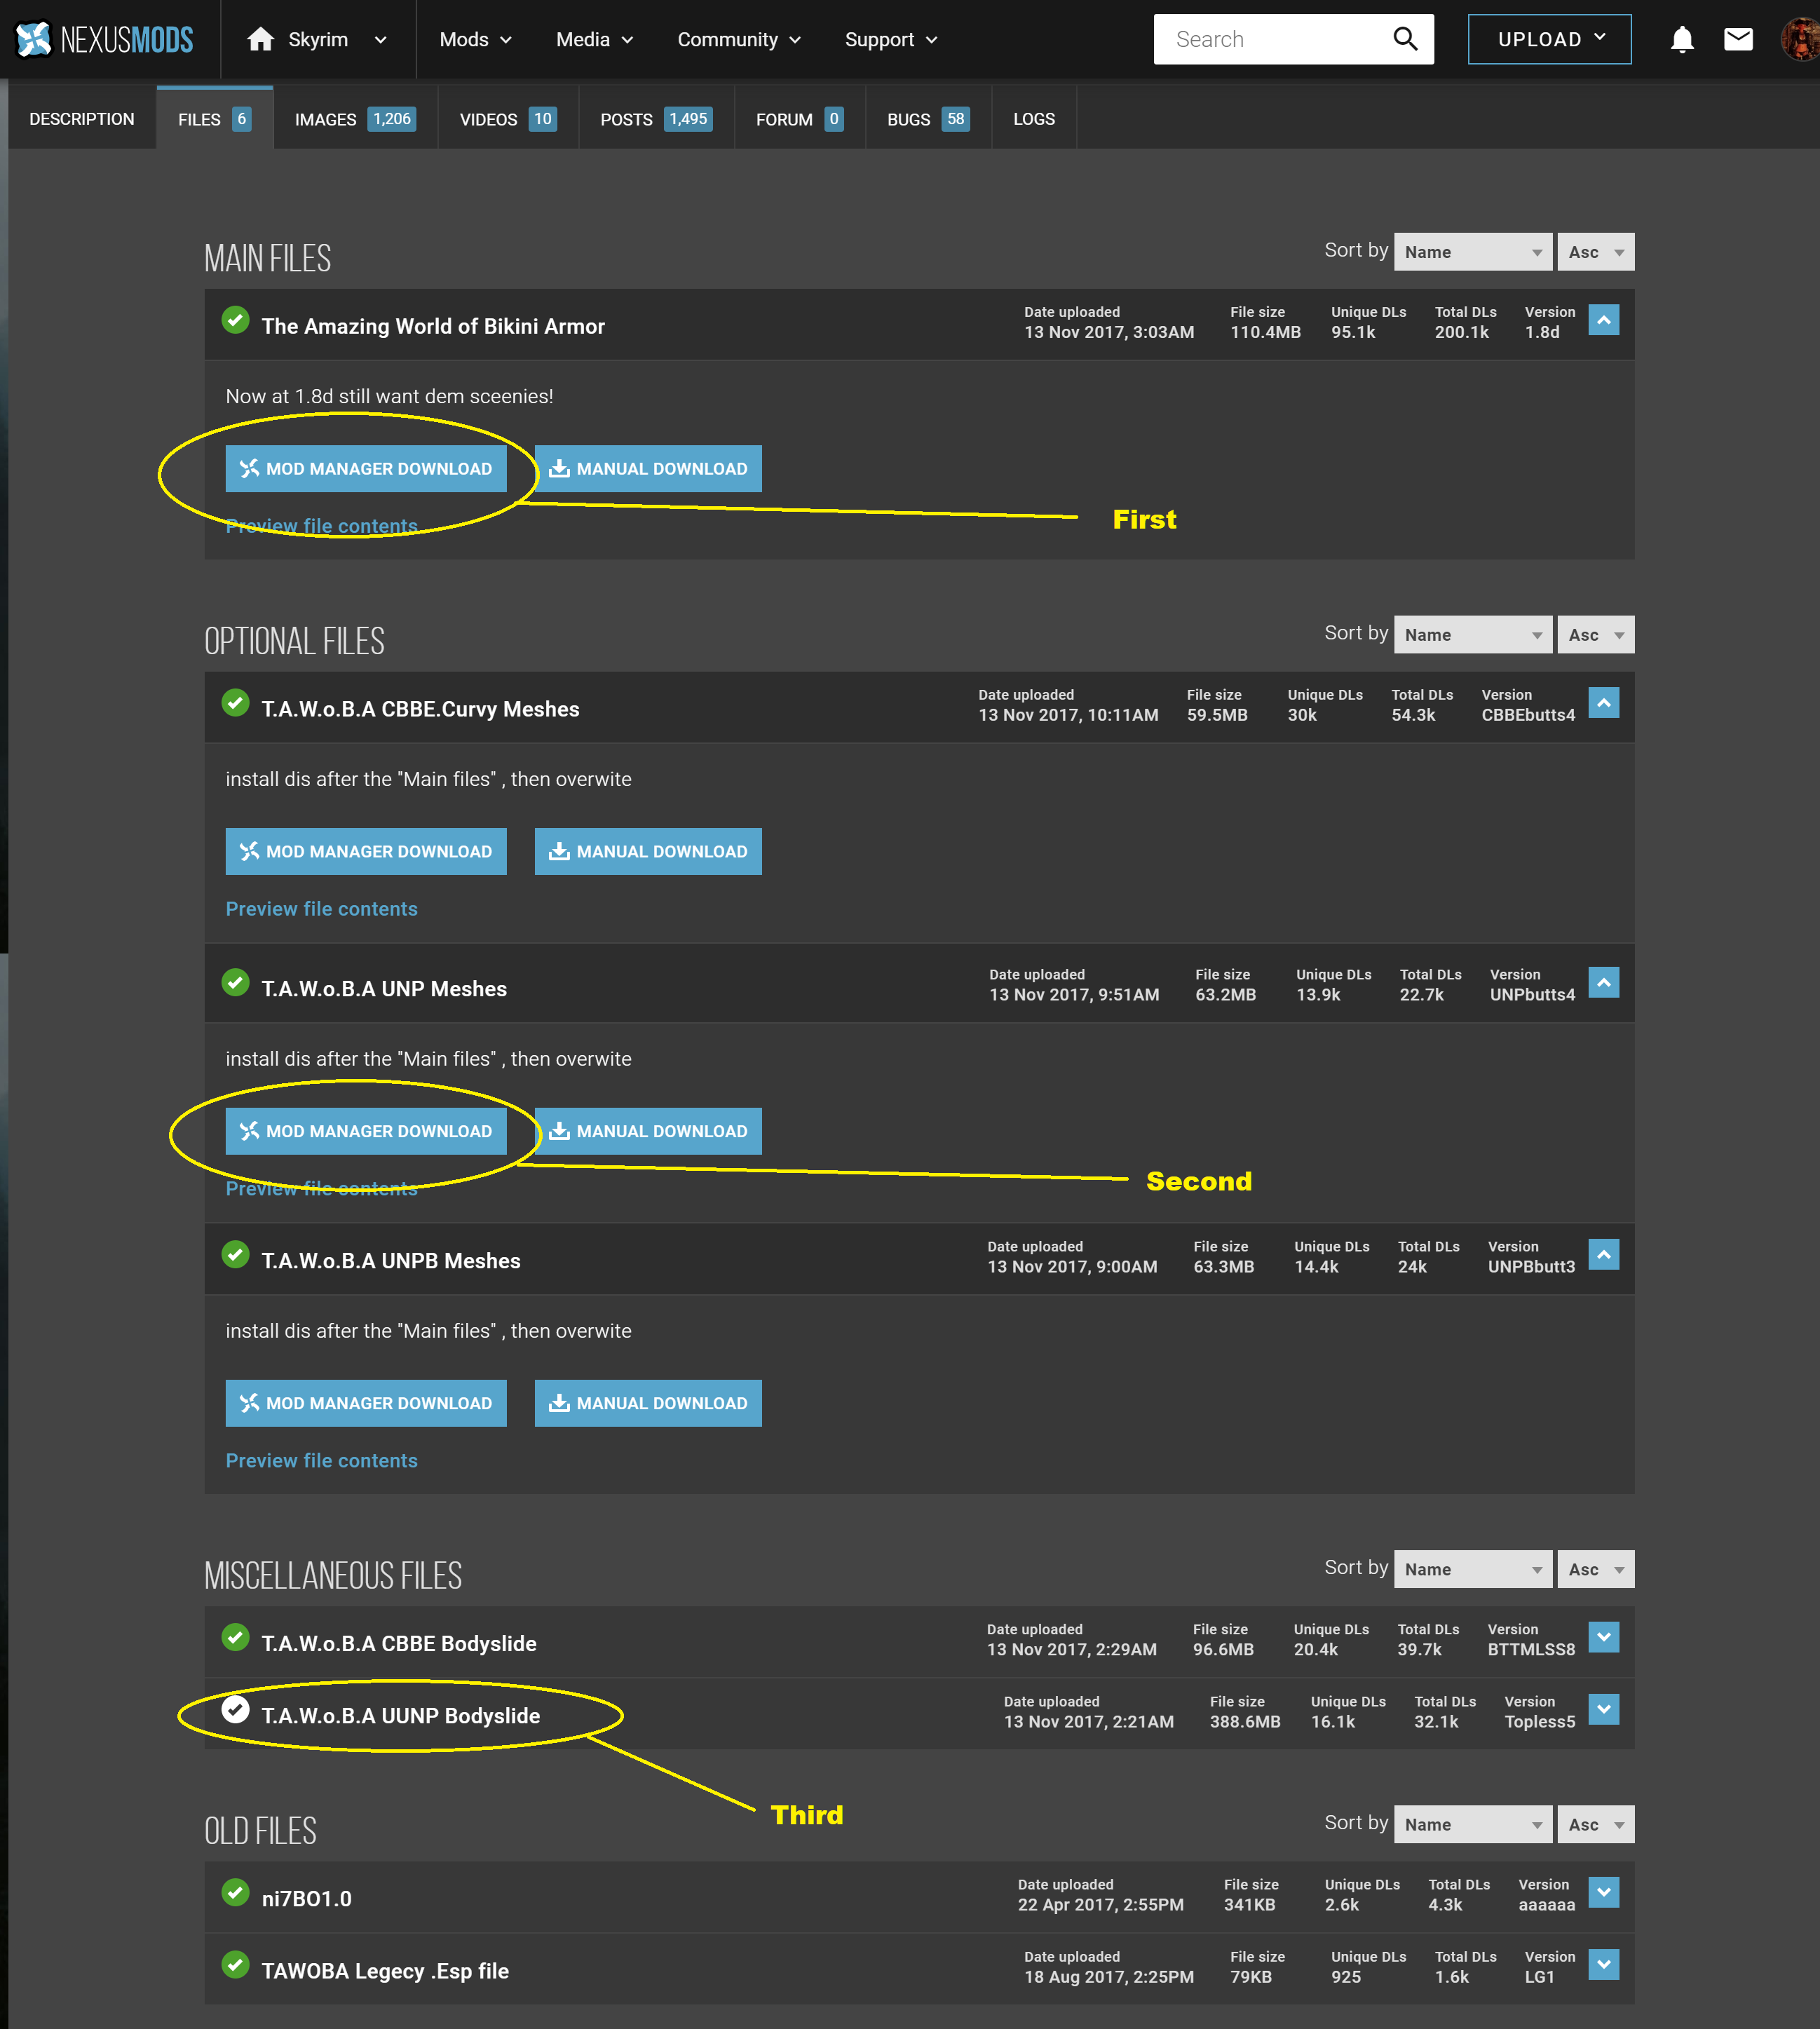This screenshot has height=2029, width=1820.
Task: Open messages envelope icon
Action: [x=1738, y=39]
